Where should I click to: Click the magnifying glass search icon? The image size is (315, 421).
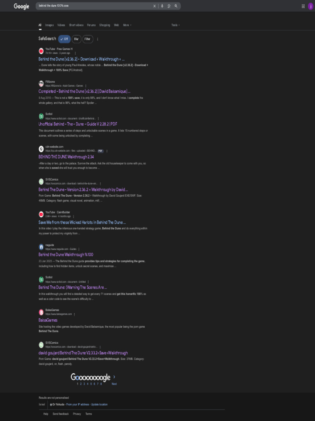[x=176, y=6]
